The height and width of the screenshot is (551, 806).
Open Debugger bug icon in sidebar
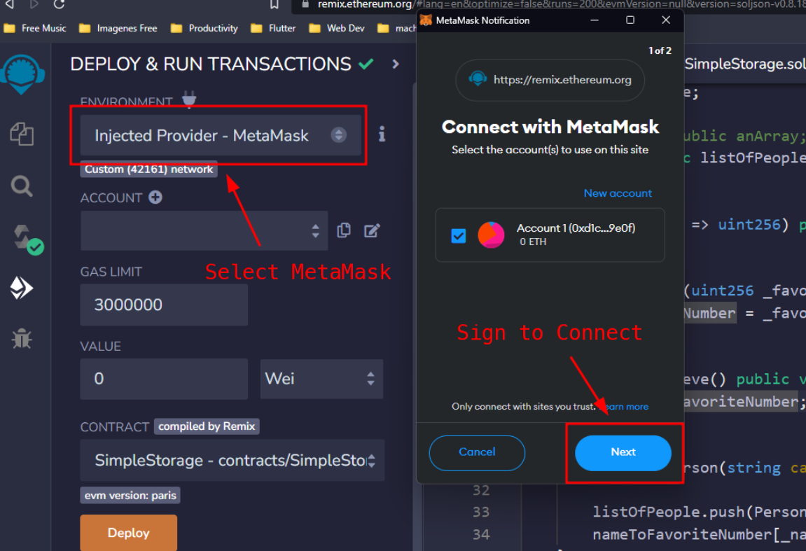pyautogui.click(x=22, y=339)
